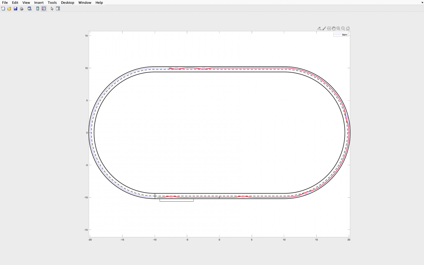Add data tips with the datatip icon

point(329,28)
